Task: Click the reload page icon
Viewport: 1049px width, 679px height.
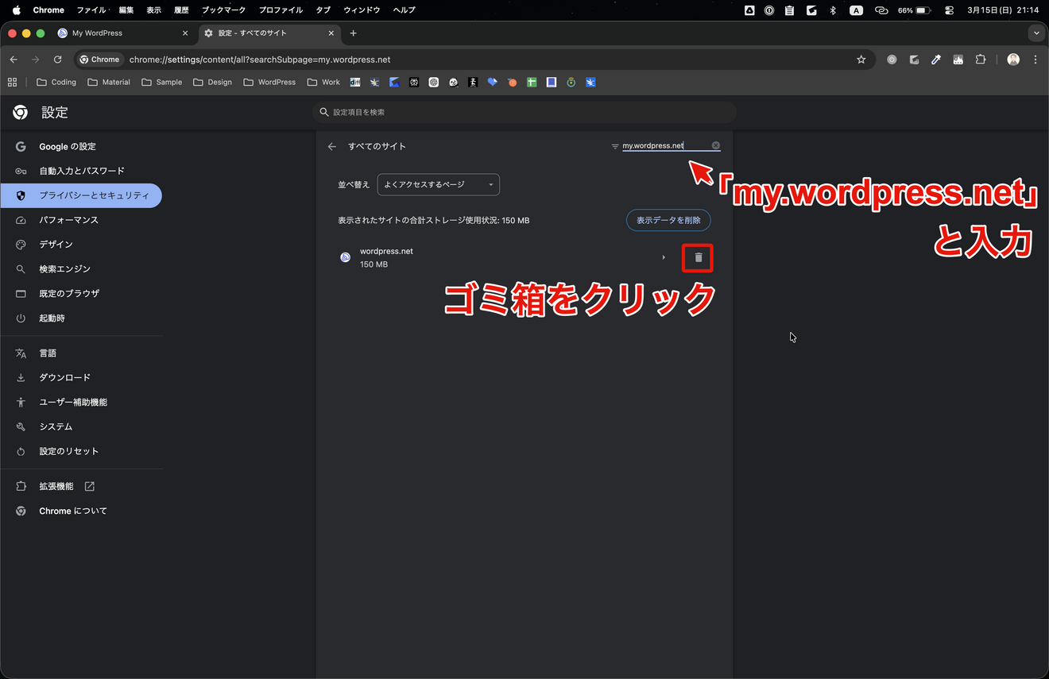Action: tap(56, 60)
